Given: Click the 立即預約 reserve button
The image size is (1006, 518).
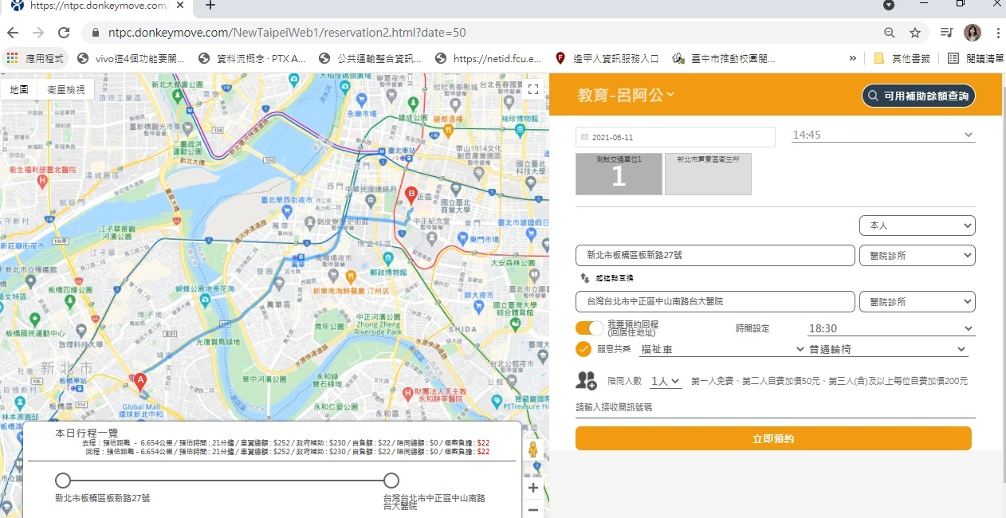Looking at the screenshot, I should coord(773,438).
